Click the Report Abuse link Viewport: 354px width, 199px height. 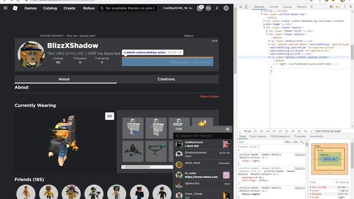coord(210,96)
